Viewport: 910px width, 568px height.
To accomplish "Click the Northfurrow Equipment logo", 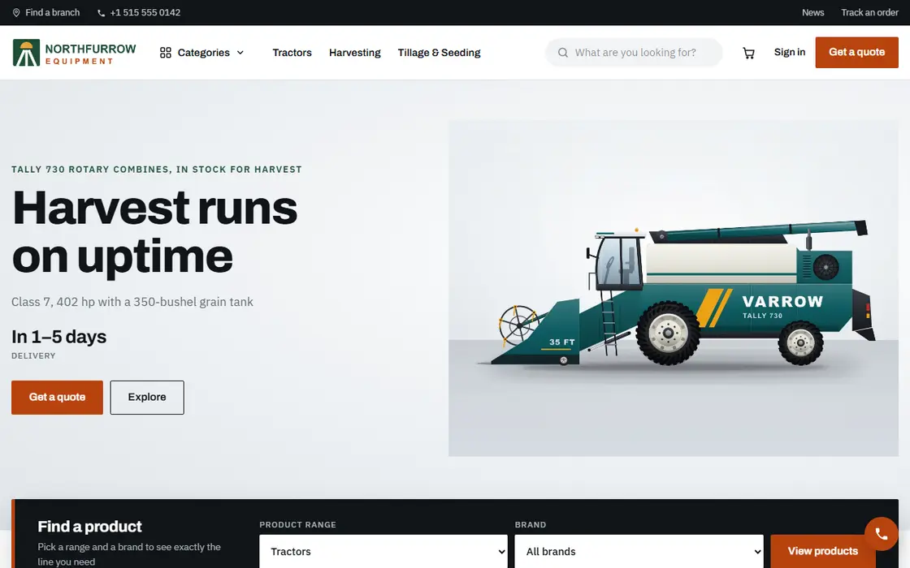I will click(74, 53).
